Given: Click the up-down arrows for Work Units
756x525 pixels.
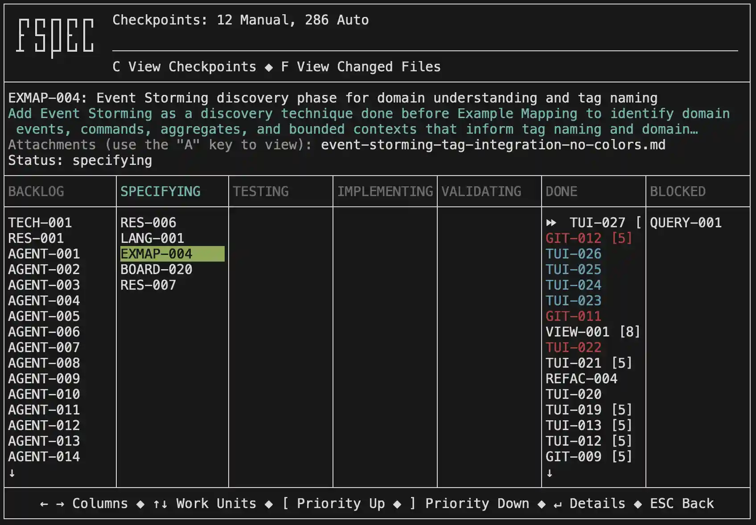Looking at the screenshot, I should [160, 504].
